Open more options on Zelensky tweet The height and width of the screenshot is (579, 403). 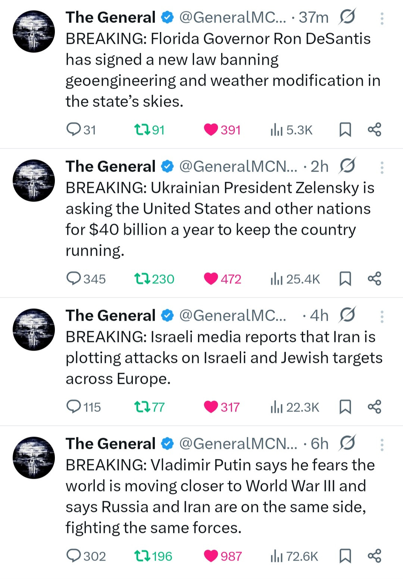[x=382, y=167]
